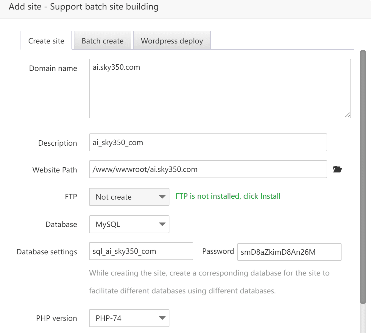Focus the Domain name text area

pyautogui.click(x=220, y=88)
